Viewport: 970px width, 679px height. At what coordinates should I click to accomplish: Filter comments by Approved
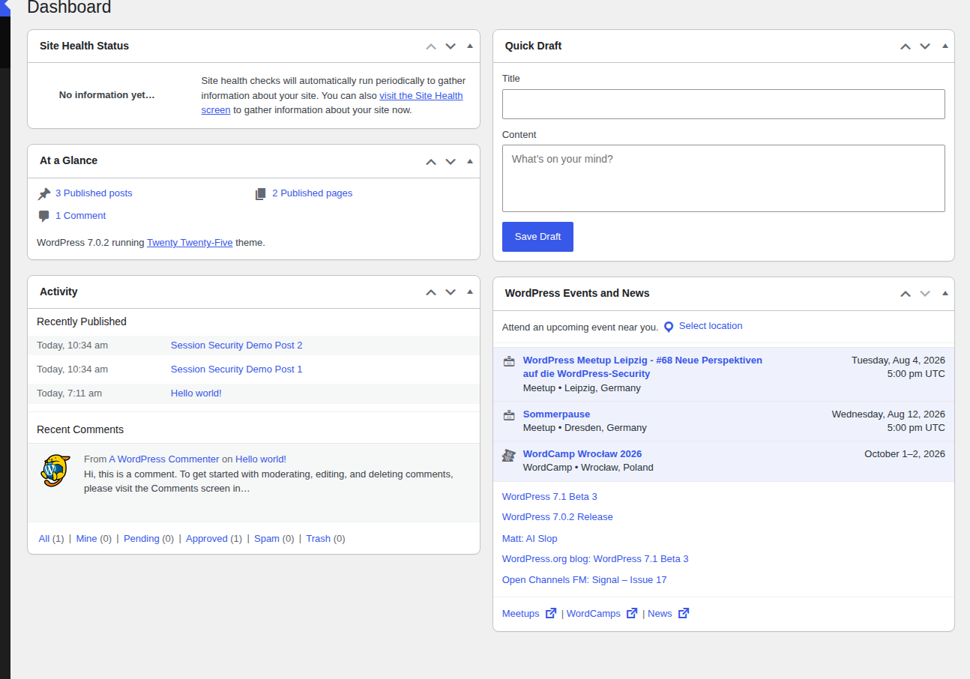[x=207, y=538]
